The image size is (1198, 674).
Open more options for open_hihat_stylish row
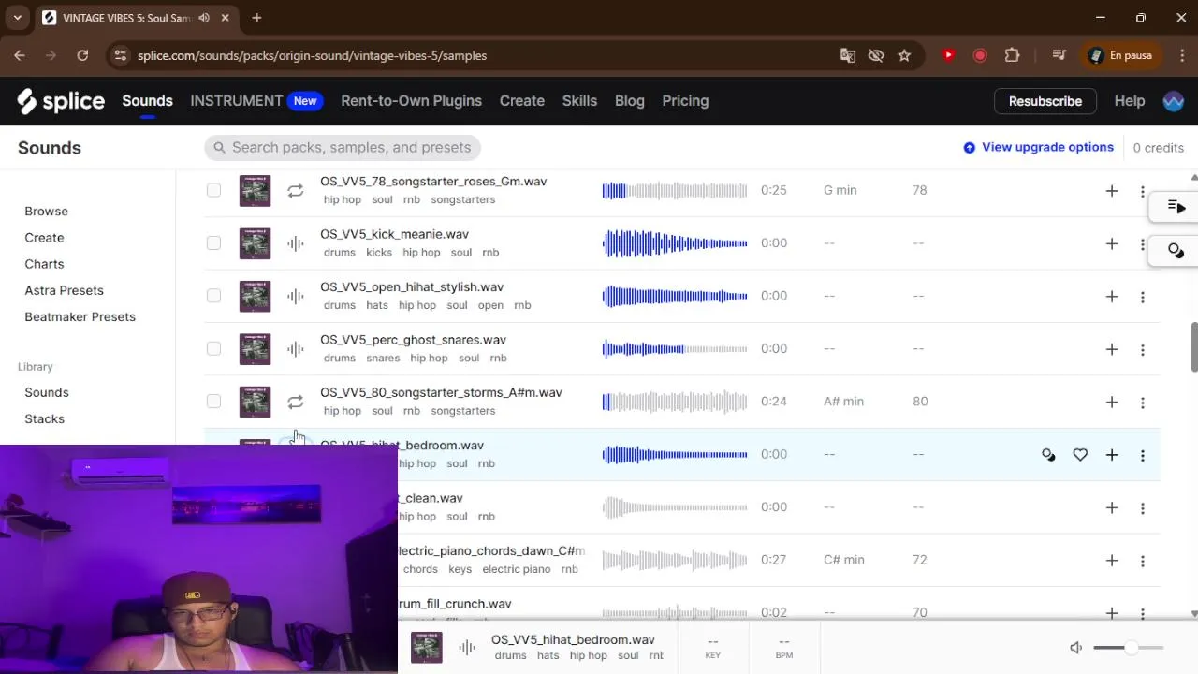tap(1143, 297)
